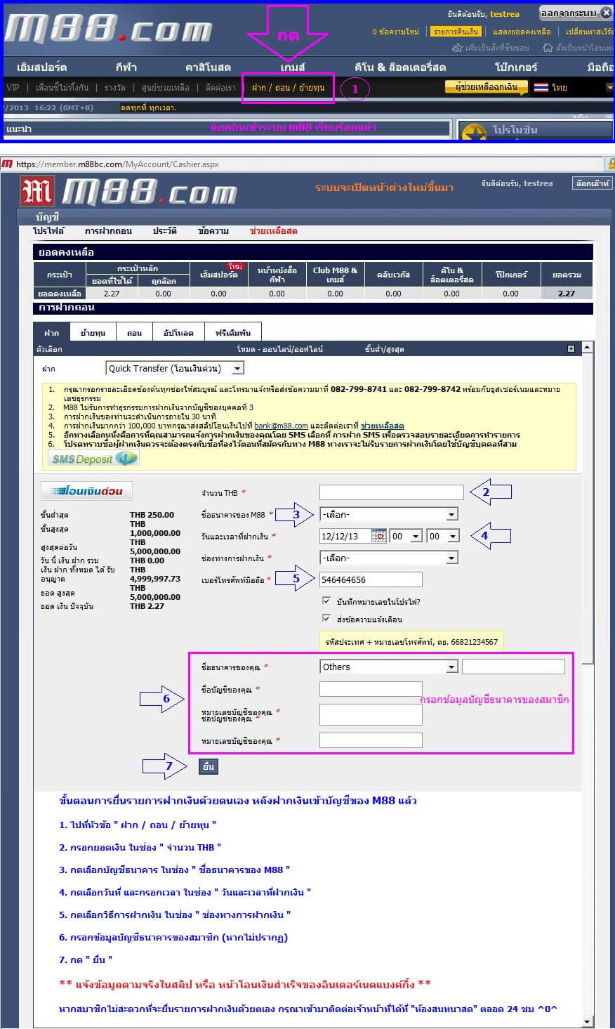Screen dimensions: 615x1029
Task: Click the ฝาก / ถอน / ย้ายทุน link
Action: tap(288, 88)
